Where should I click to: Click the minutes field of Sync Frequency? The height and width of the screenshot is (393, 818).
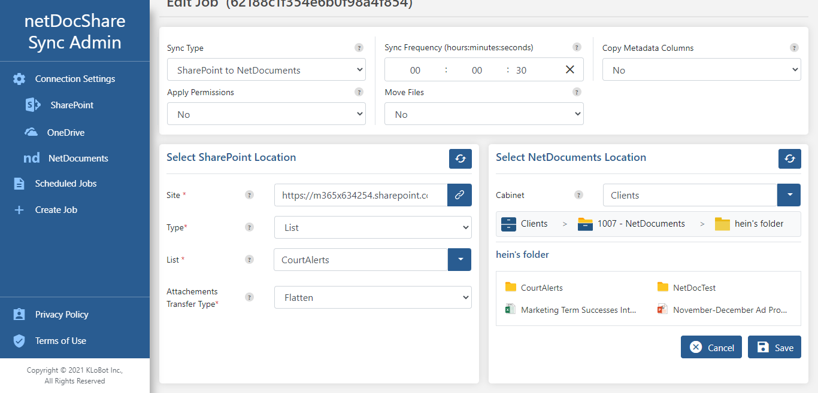pos(477,70)
